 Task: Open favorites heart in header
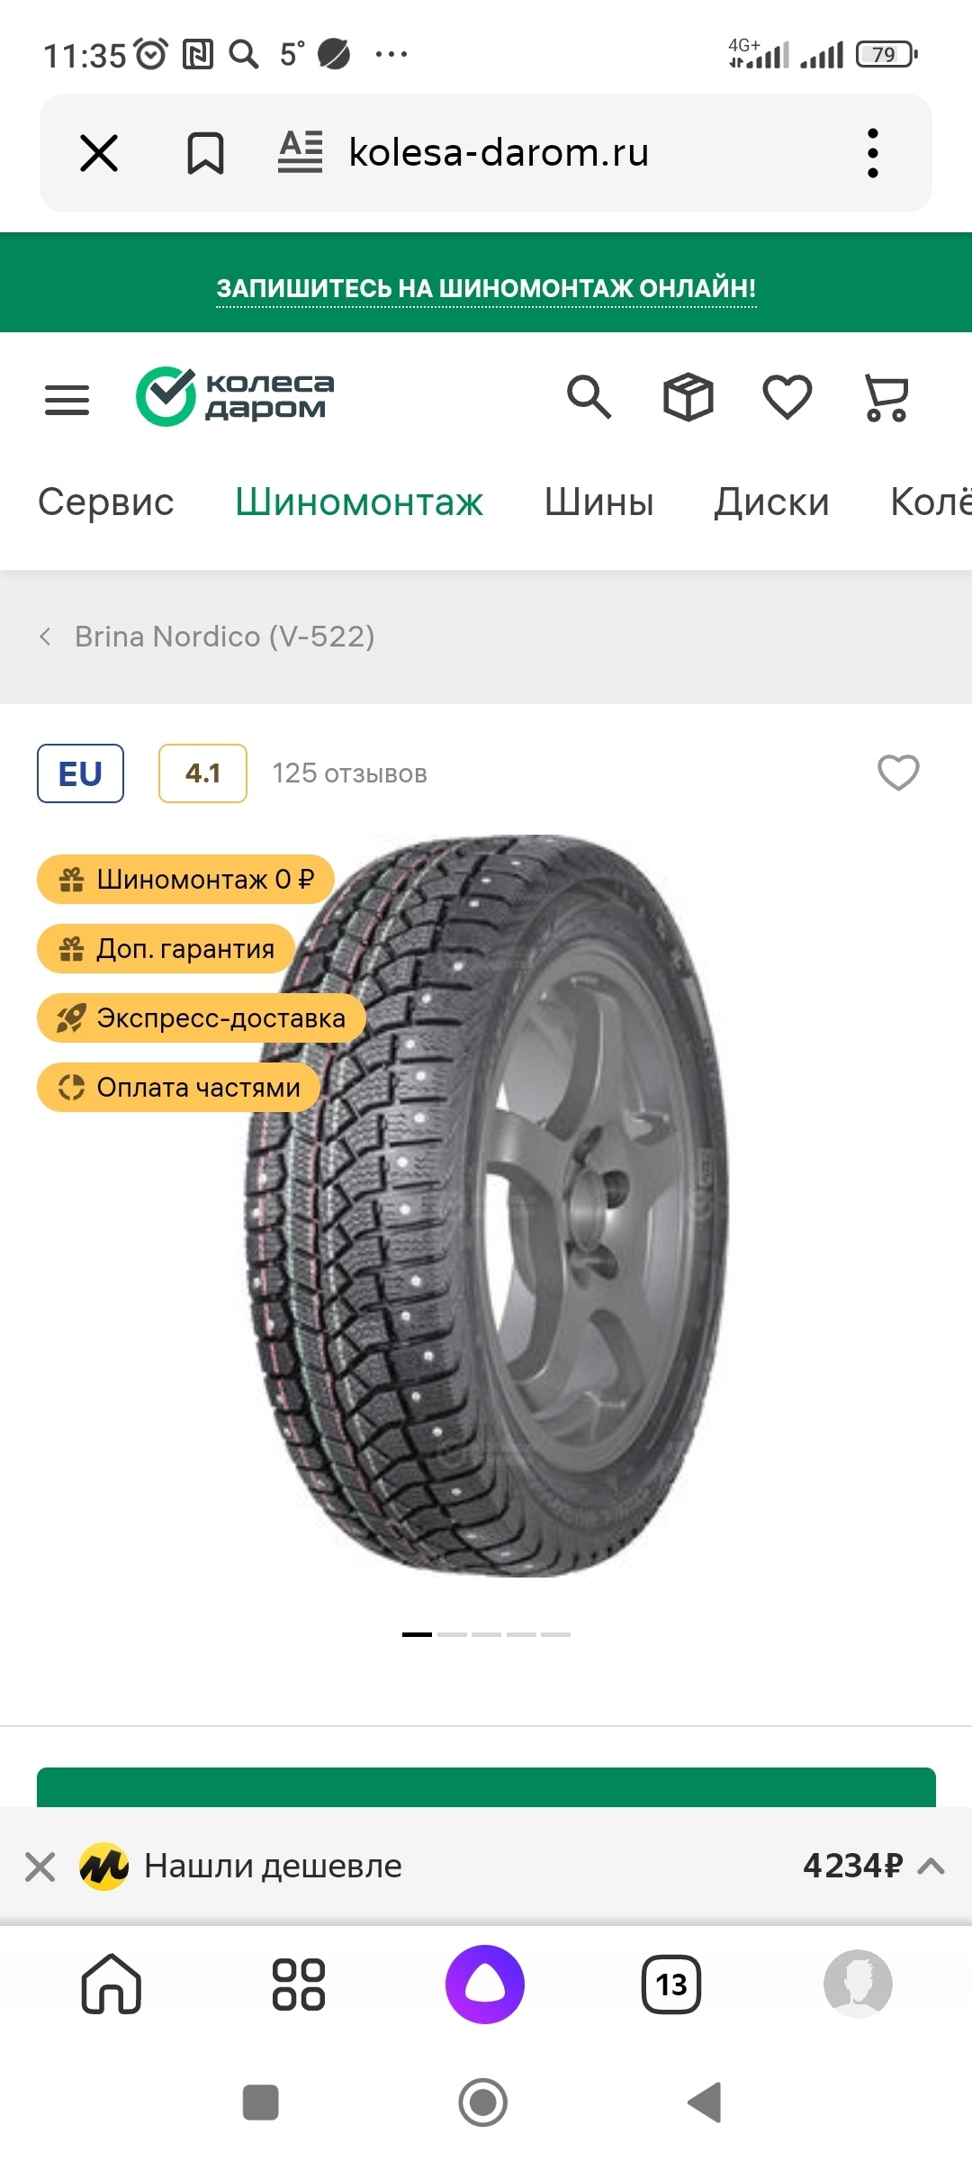[x=787, y=397]
